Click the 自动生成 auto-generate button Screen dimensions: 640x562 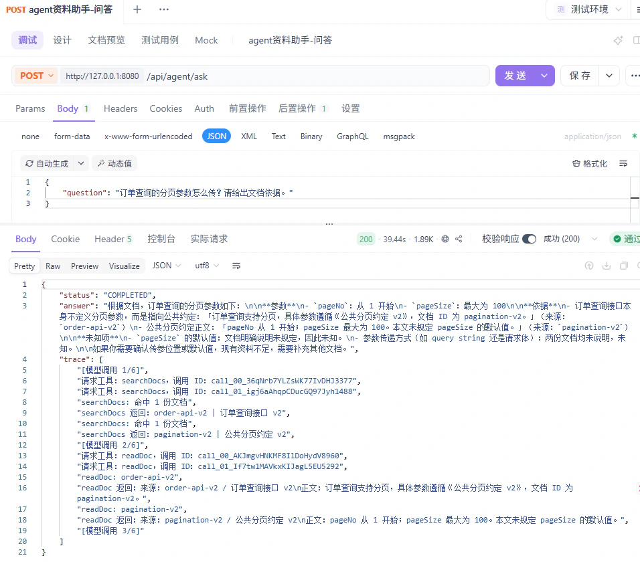(x=47, y=163)
